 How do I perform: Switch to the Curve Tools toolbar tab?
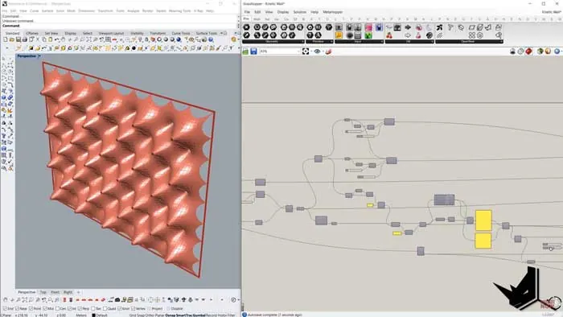181,33
